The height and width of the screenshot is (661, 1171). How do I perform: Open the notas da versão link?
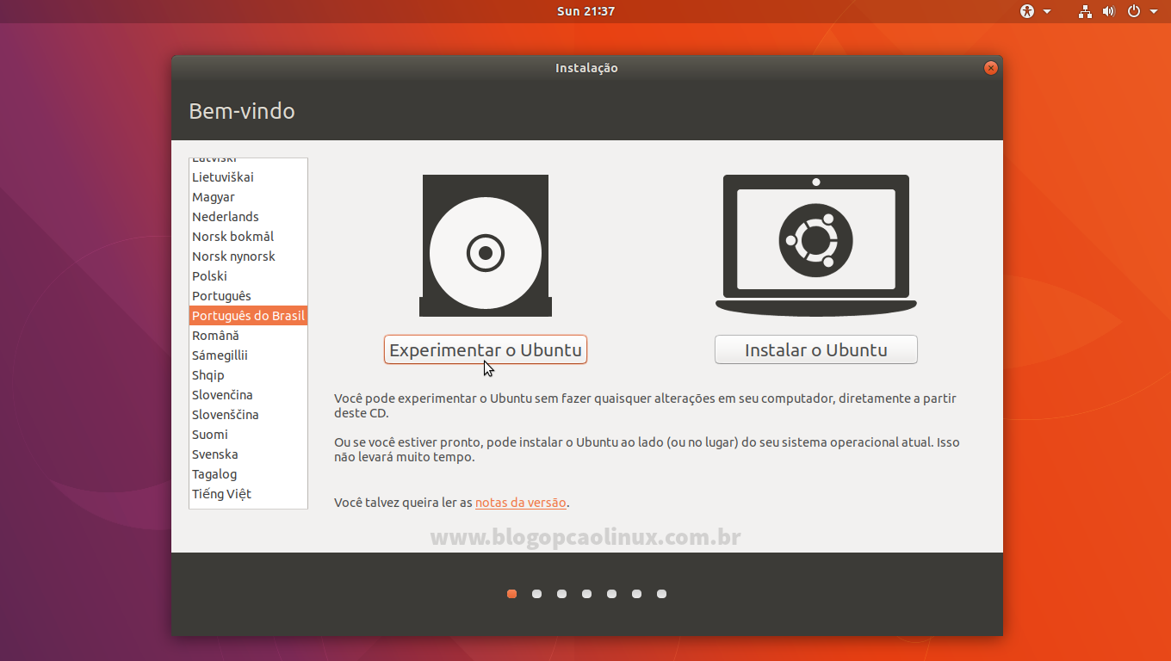click(520, 502)
